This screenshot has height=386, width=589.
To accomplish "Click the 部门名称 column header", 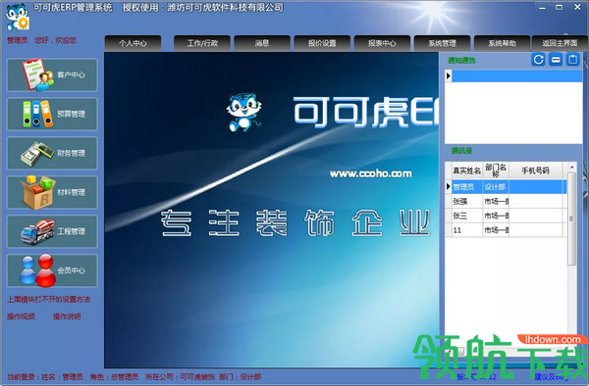I will pos(496,170).
